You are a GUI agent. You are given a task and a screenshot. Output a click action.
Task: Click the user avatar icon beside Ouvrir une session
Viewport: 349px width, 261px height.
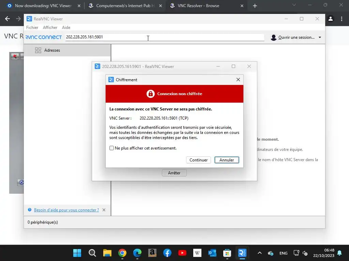(274, 37)
